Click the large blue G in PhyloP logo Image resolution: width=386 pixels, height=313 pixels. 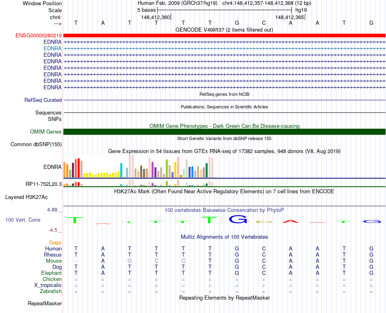pos(238,219)
